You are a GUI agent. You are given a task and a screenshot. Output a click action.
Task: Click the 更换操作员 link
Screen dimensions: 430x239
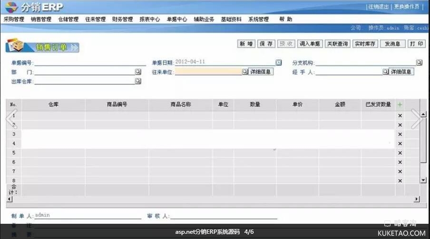click(x=407, y=7)
